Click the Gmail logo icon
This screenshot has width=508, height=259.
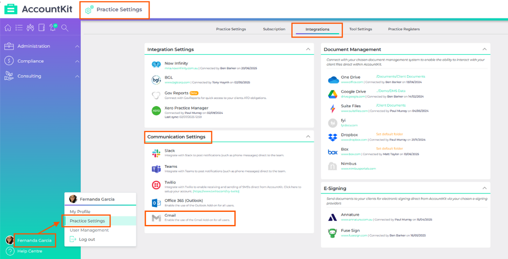pos(156,218)
